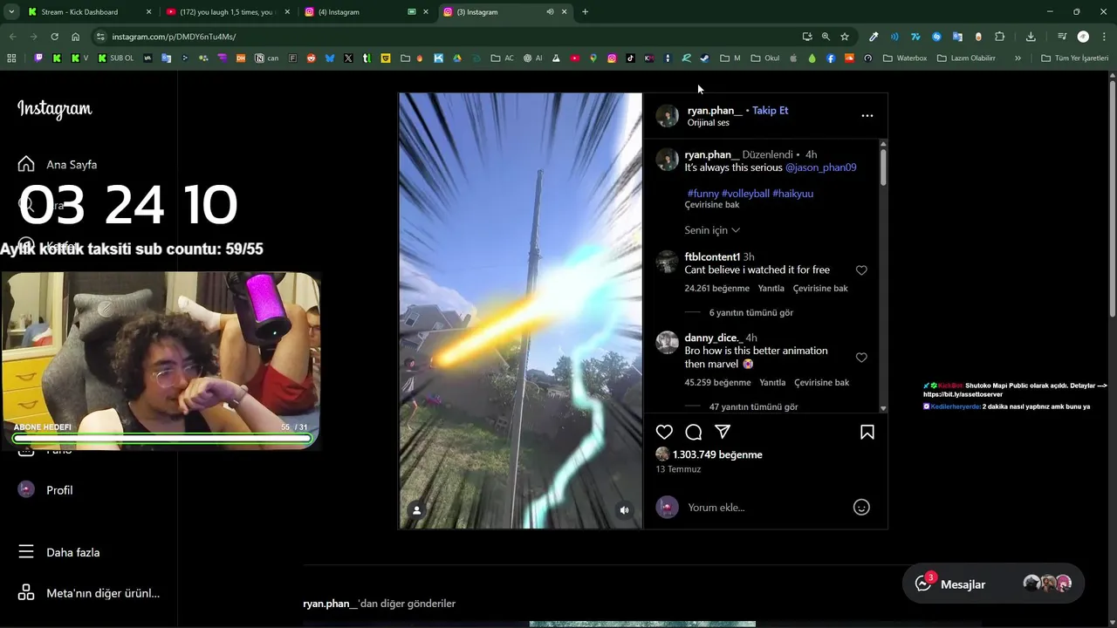Like danny_dice._'s comment
Image resolution: width=1117 pixels, height=628 pixels.
click(x=861, y=358)
